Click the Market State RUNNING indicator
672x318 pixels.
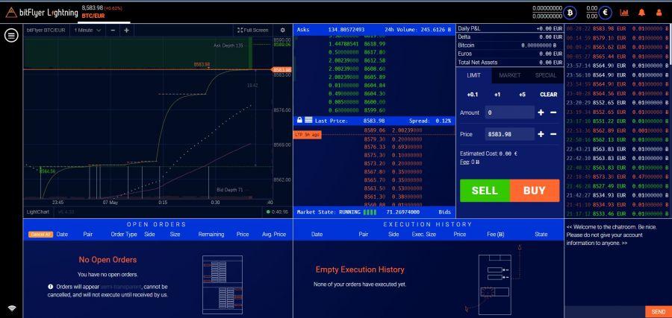(337, 212)
